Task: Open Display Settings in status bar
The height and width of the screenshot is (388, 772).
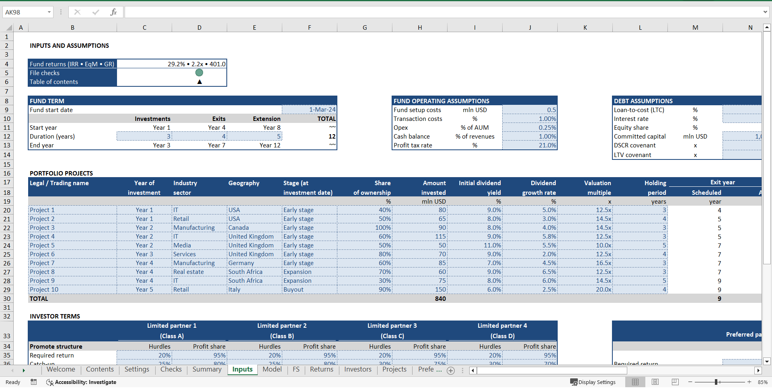Action: coord(593,382)
